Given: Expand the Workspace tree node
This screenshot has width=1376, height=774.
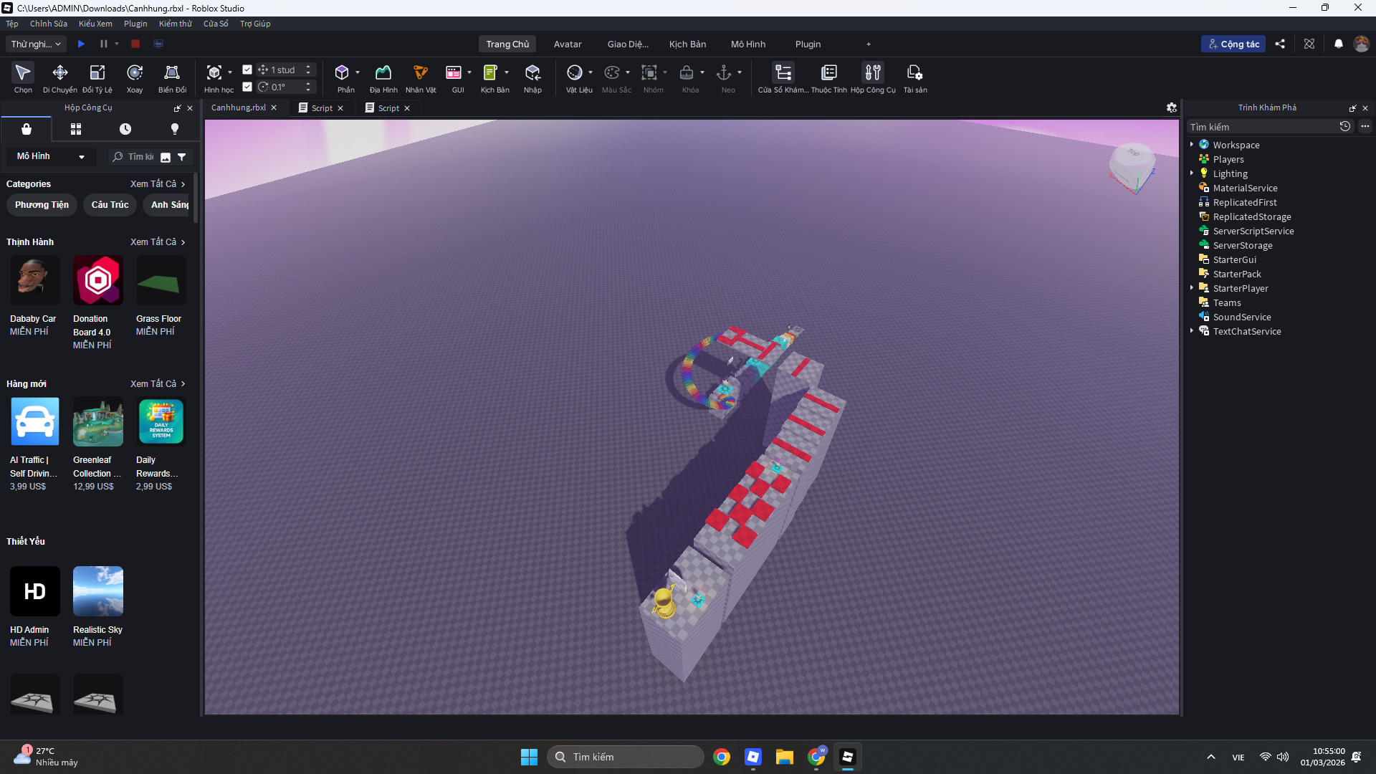Looking at the screenshot, I should tap(1192, 145).
